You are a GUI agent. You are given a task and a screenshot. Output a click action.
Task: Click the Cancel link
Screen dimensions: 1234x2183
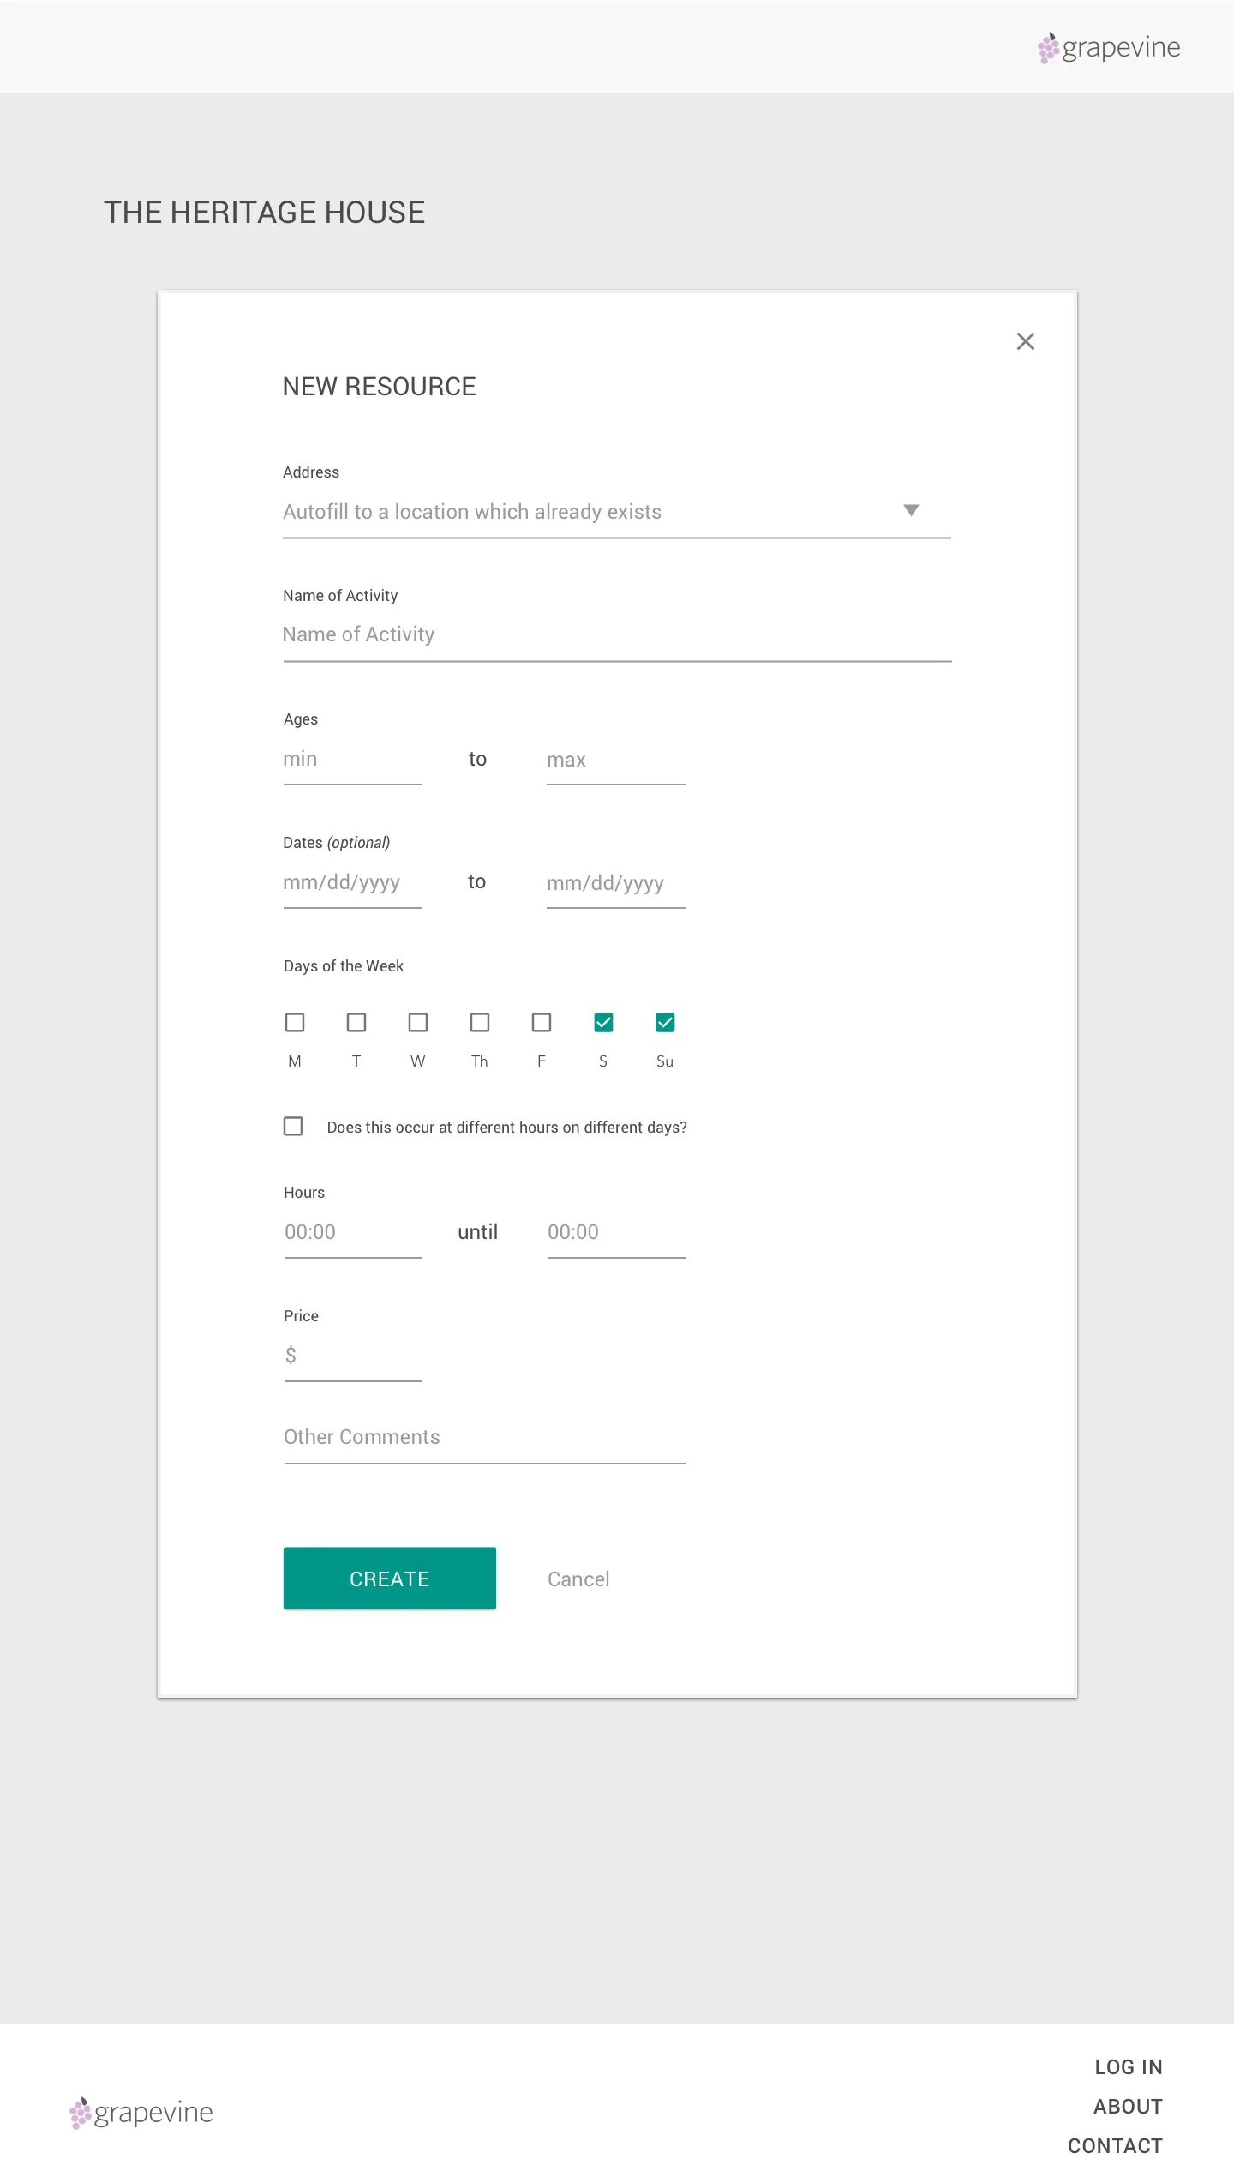pos(578,1579)
